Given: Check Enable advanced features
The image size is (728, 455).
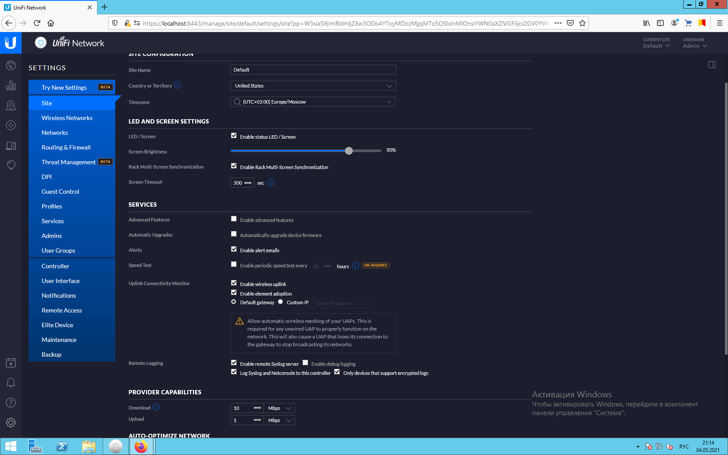Looking at the screenshot, I should (234, 219).
